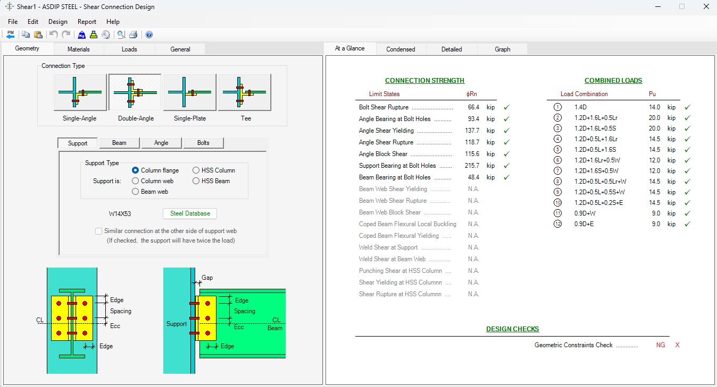717x387 pixels.
Task: Switch to the Geometry tab
Action: click(x=27, y=48)
